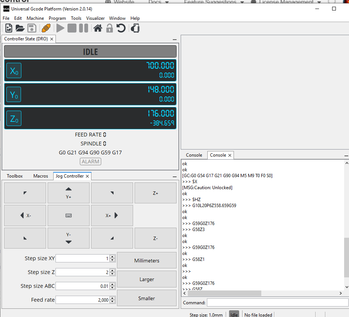Viewport: 349px width, 317px height.
Task: Decrease Feed rate spinner down arrow
Action: click(x=112, y=302)
